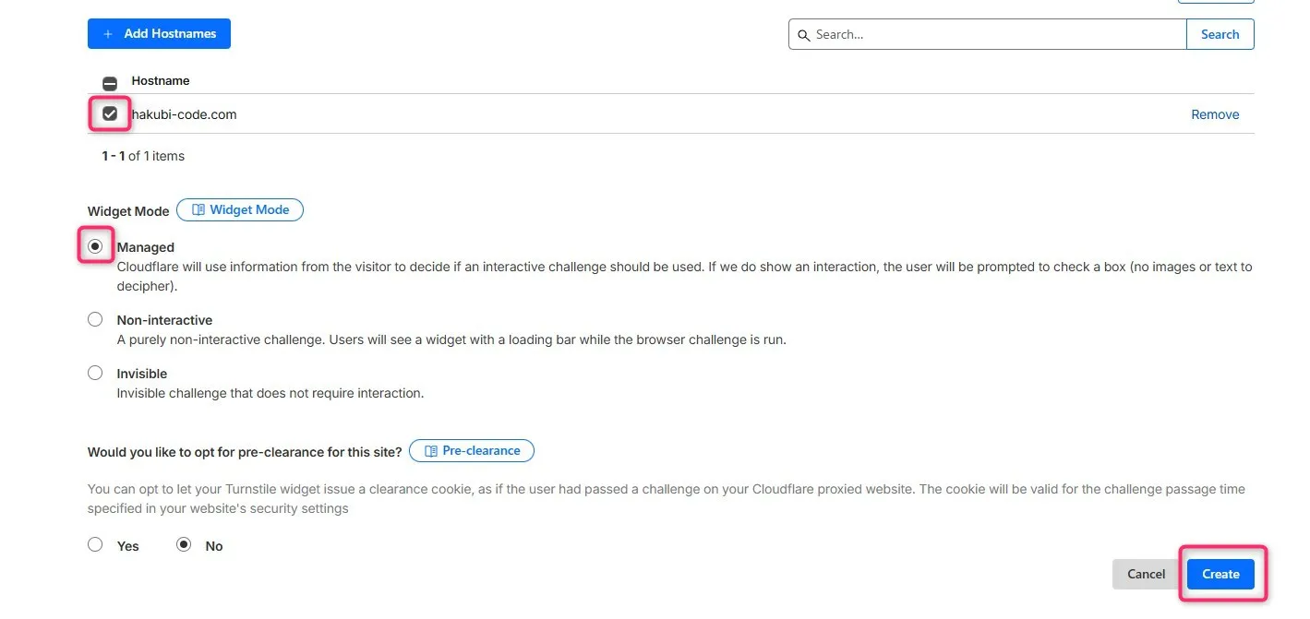1310x619 pixels.
Task: Select the Managed widget mode radio button
Action: pos(95,246)
